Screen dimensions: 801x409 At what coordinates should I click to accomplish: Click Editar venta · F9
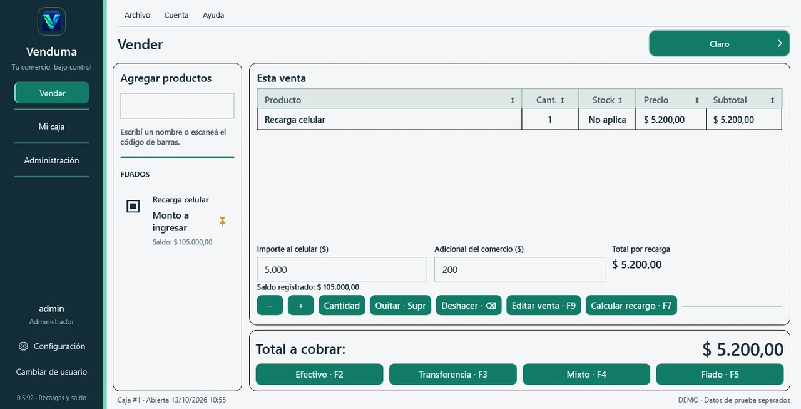544,306
